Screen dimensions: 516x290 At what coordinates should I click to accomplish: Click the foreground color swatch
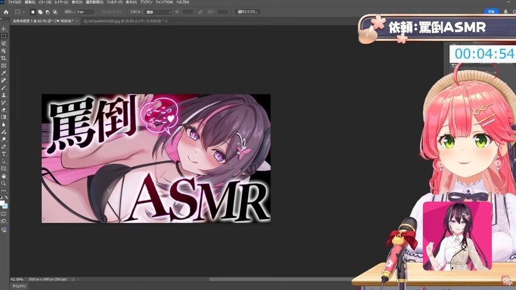tap(2, 202)
